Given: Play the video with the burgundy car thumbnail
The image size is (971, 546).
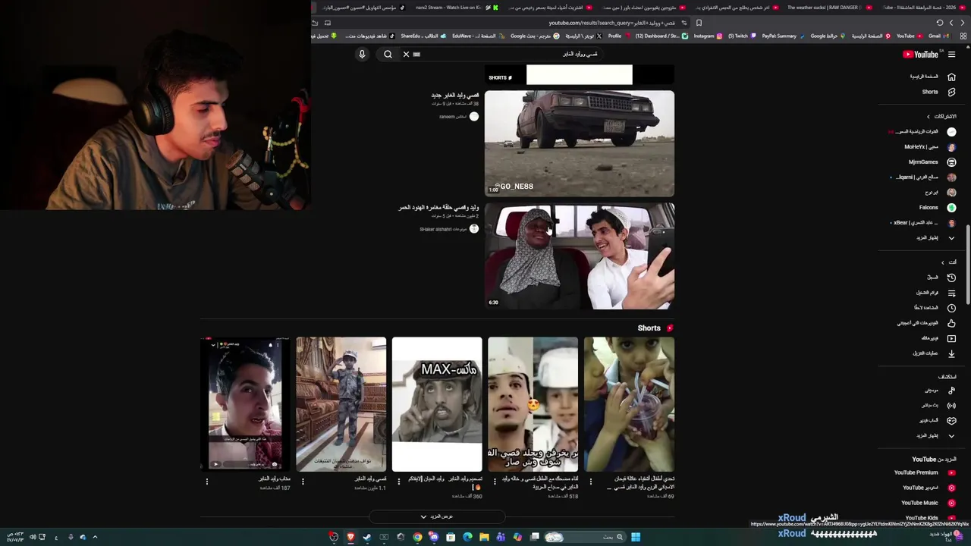Looking at the screenshot, I should tap(580, 143).
